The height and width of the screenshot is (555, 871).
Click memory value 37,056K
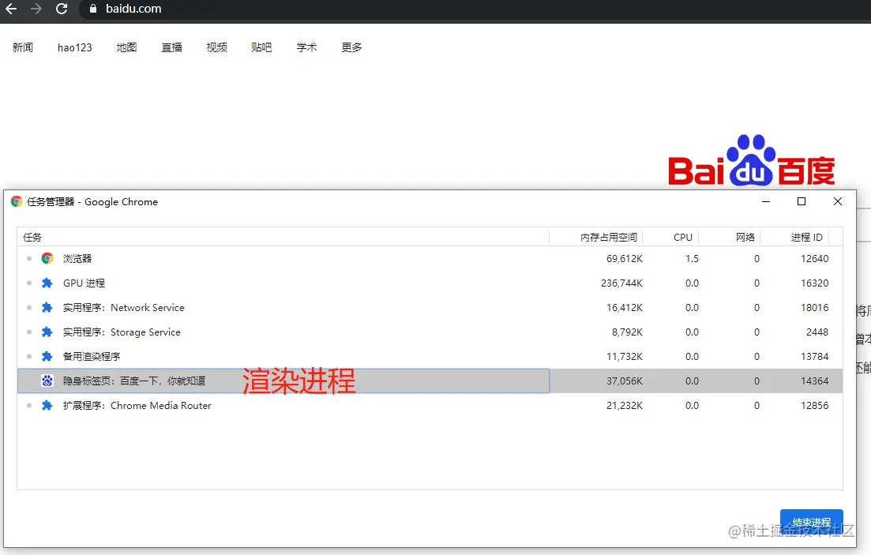625,381
